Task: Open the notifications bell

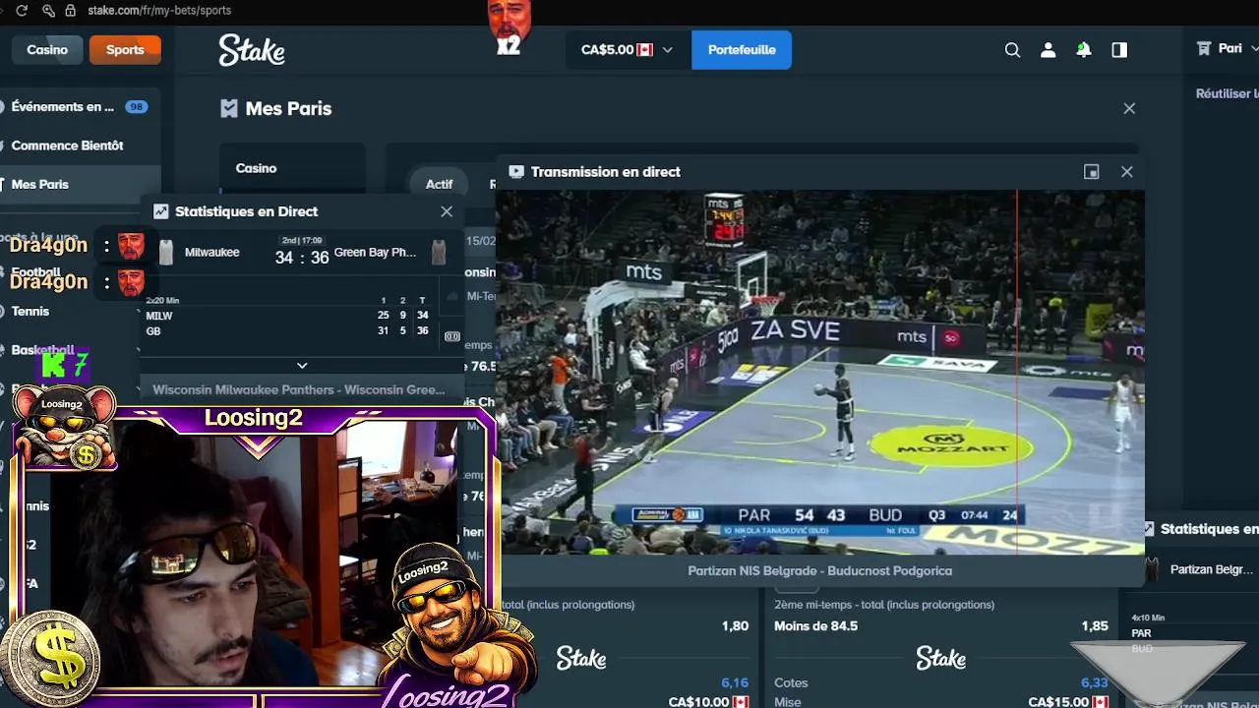Action: click(1084, 50)
